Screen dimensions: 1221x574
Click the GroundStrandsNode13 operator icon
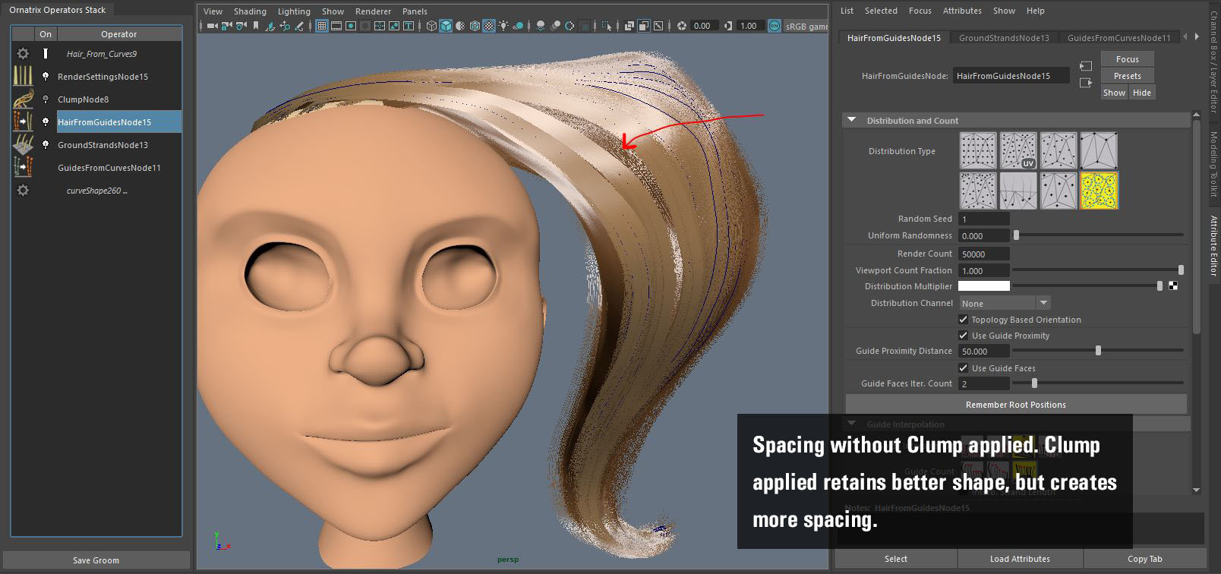[23, 145]
